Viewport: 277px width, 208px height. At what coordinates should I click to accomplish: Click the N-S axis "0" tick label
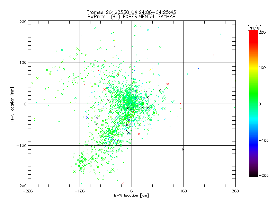[x=25, y=104]
